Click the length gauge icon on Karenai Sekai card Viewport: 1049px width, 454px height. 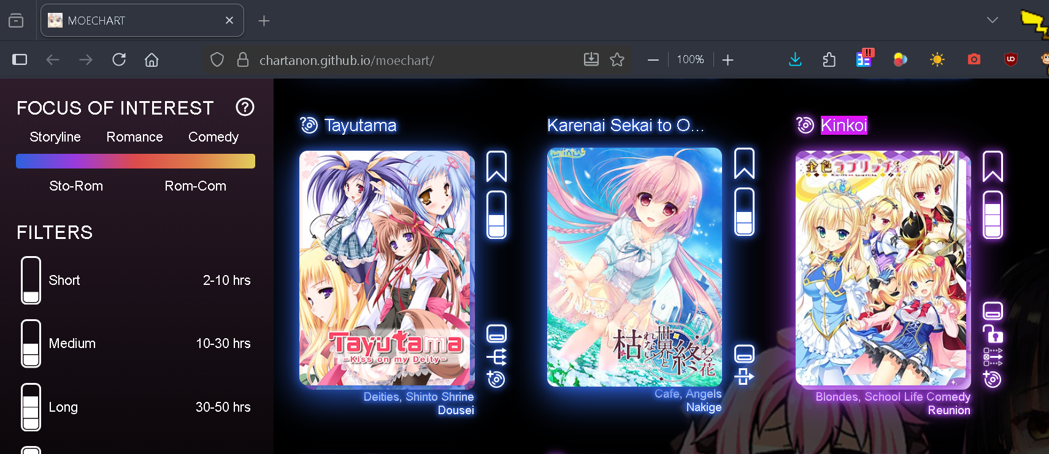point(744,211)
